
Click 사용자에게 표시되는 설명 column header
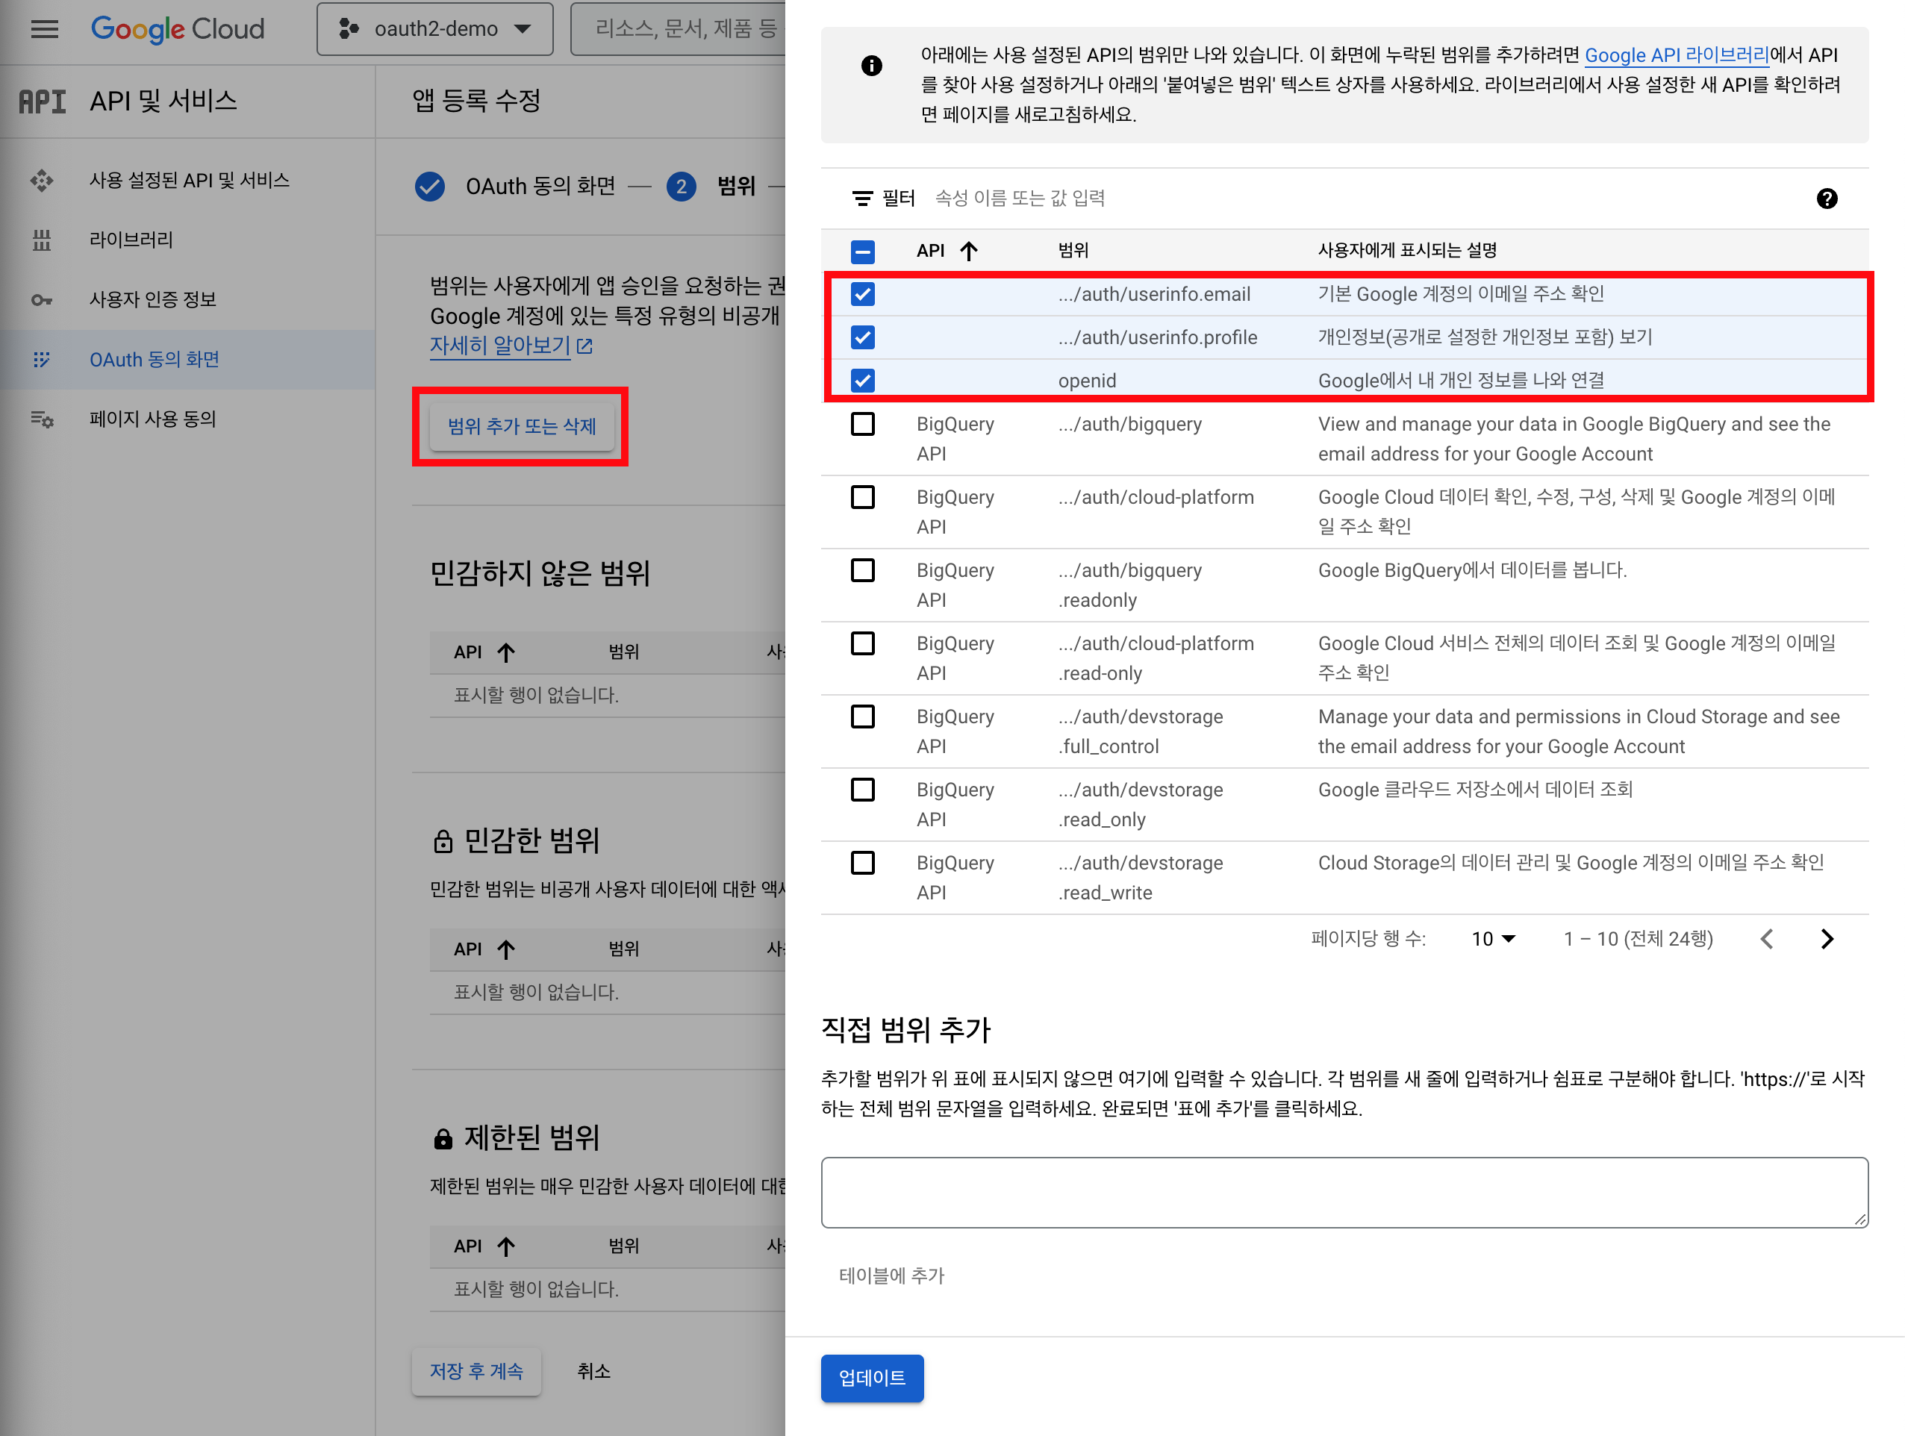tap(1407, 251)
